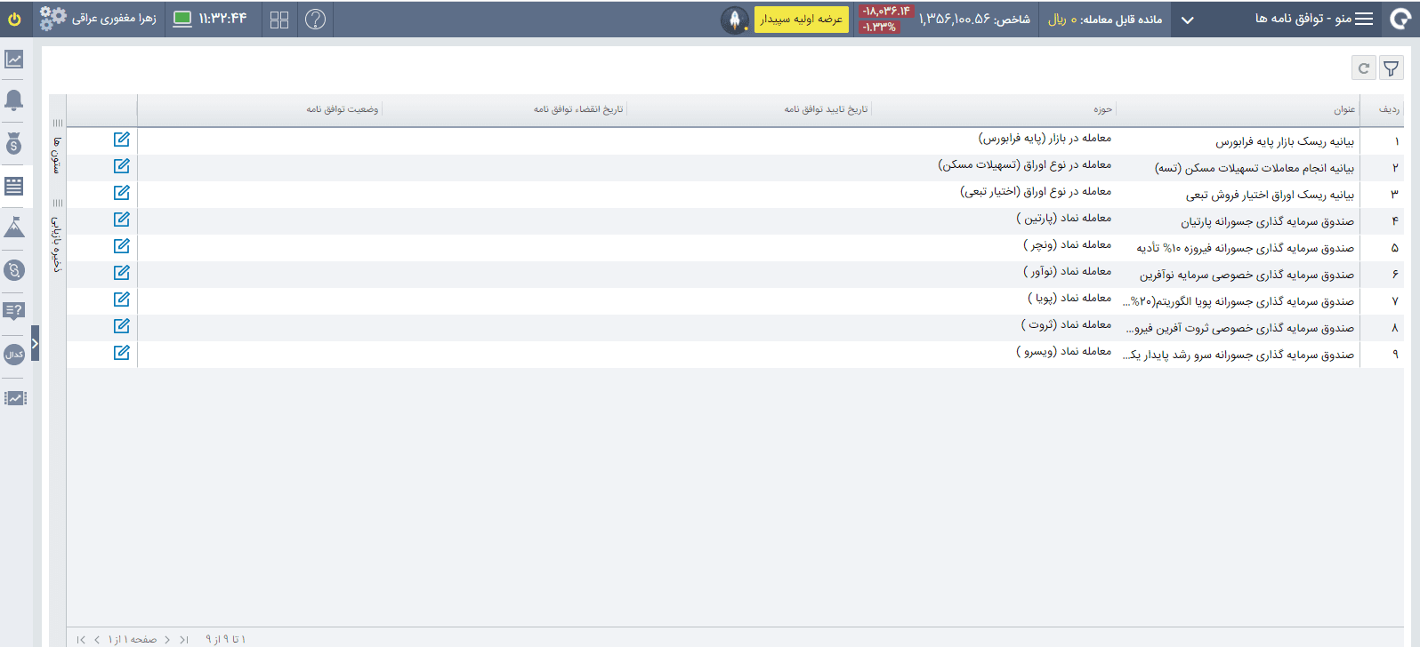This screenshot has height=647, width=1420.
Task: Select title صندوق سرمایه گذاری جسورانه پارتیان
Action: pos(1267,221)
